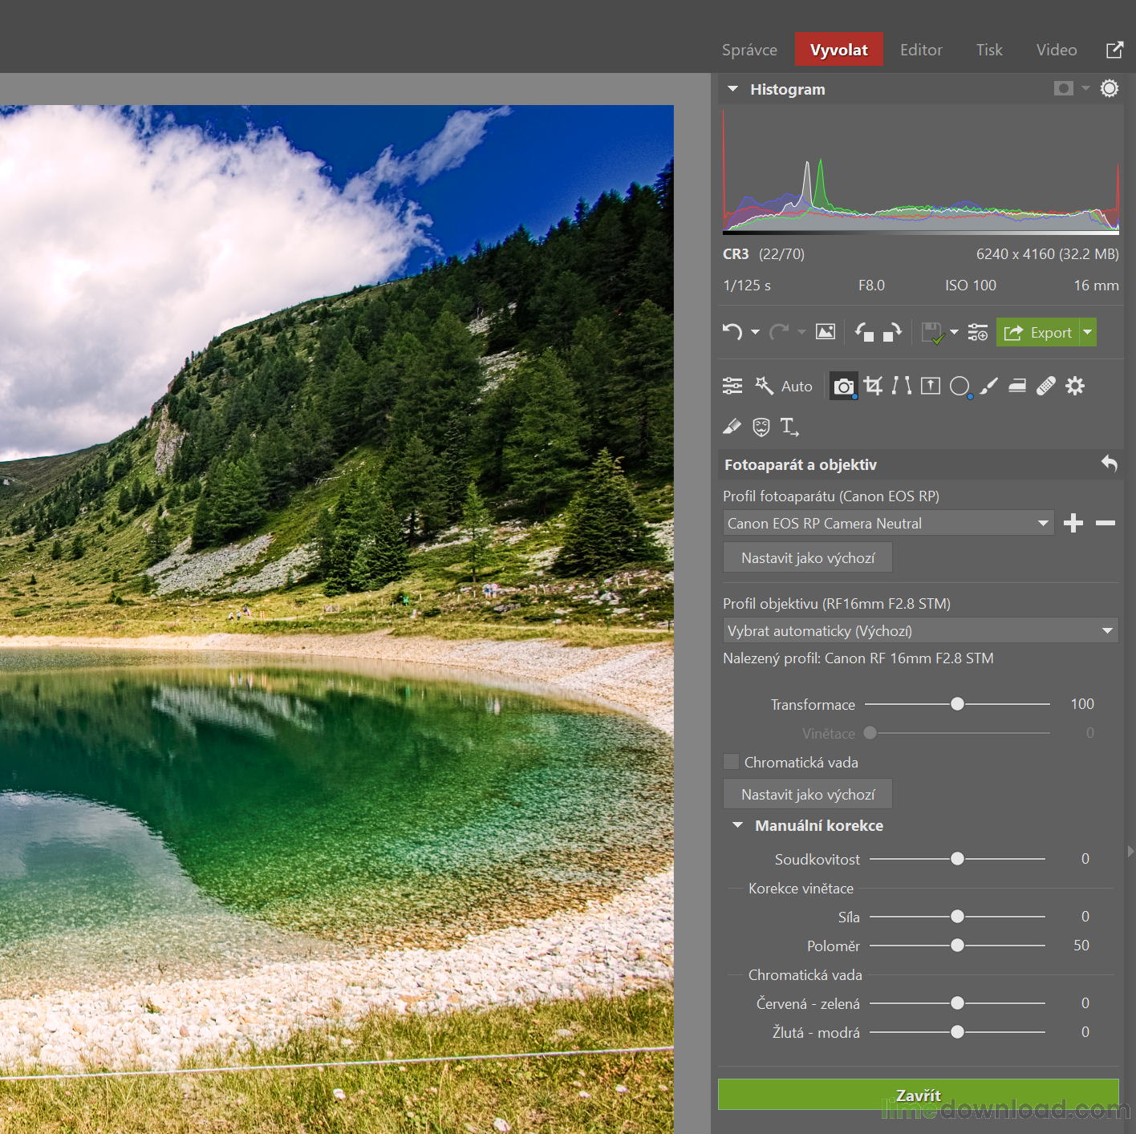Image resolution: width=1136 pixels, height=1134 pixels.
Task: Select the retouching brush tool
Action: coord(988,387)
